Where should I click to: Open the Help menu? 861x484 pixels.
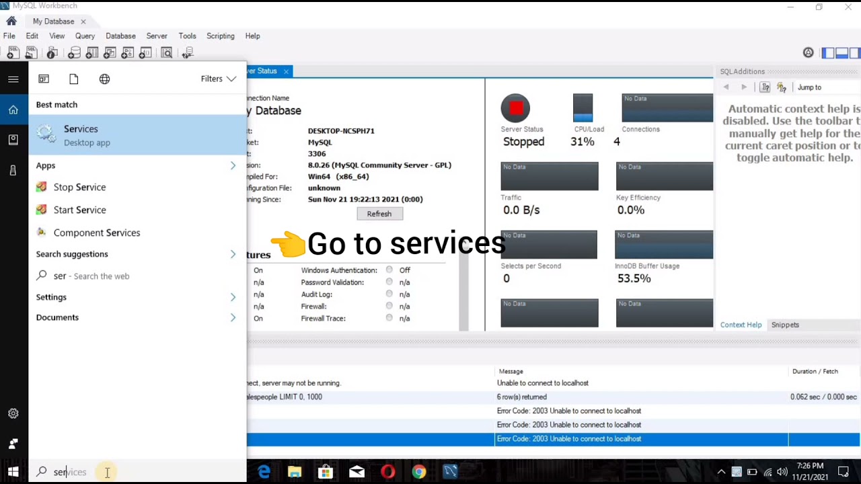pyautogui.click(x=252, y=36)
